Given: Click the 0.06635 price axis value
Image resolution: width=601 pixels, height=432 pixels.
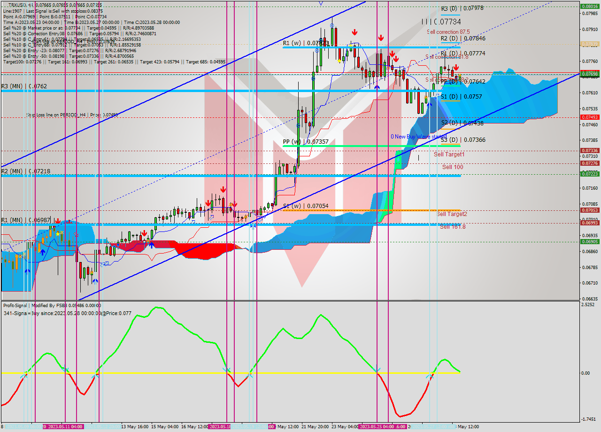Looking at the screenshot, I should click(589, 299).
